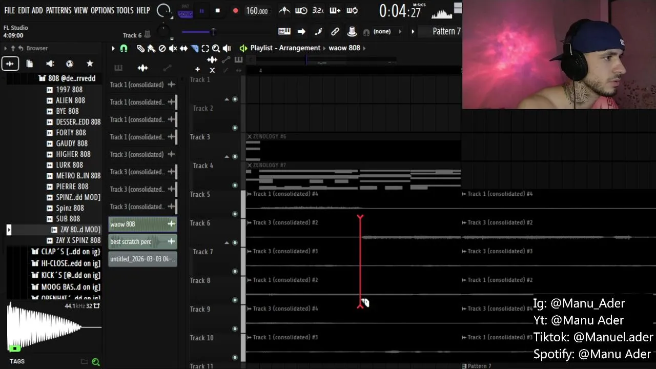Open the VIEW menu
656x369 pixels.
tap(81, 10)
